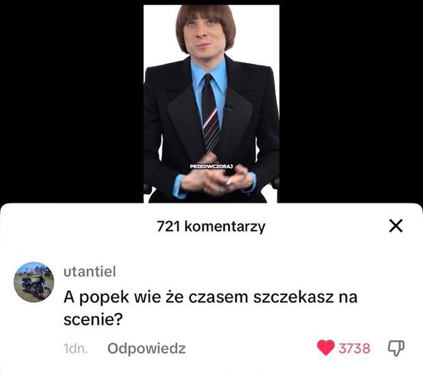The image size is (423, 376).
Task: Tap Odpowiedz to reply to the comment
Action: [146, 349]
